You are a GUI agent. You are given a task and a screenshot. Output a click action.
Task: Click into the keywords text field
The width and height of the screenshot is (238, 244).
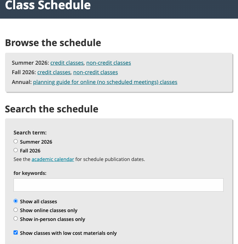tap(119, 185)
